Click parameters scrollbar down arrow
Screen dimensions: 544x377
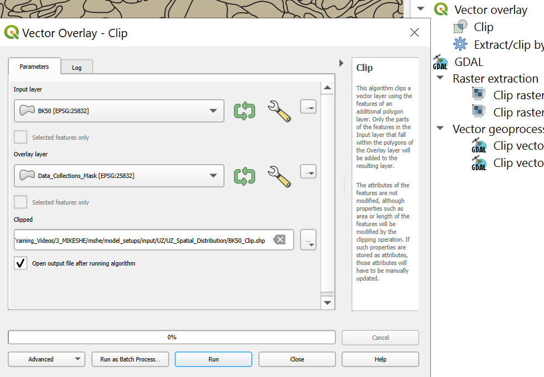(327, 303)
